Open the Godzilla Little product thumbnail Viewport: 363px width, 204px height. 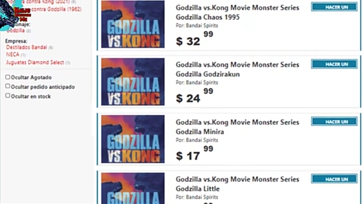click(133, 188)
